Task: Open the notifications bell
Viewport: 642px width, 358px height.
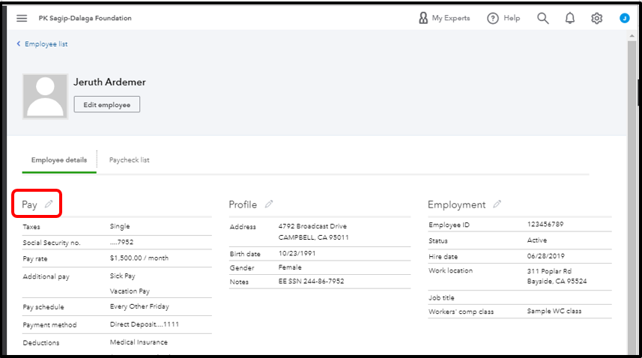Action: click(x=570, y=19)
